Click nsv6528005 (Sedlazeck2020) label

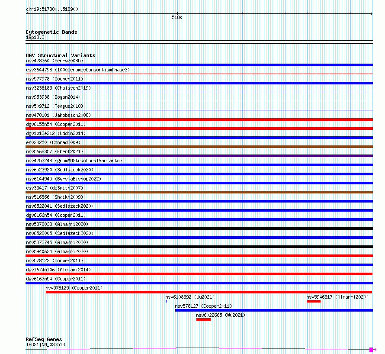coord(60,233)
